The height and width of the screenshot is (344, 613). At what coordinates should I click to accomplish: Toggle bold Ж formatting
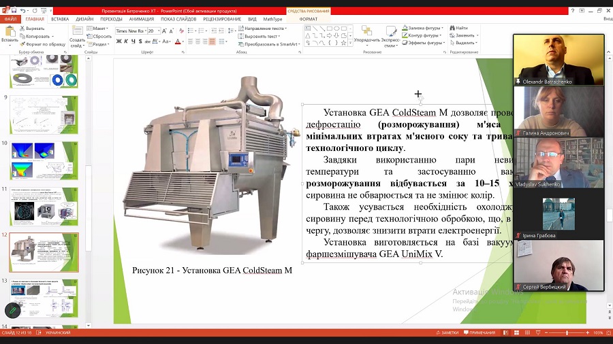pyautogui.click(x=119, y=41)
